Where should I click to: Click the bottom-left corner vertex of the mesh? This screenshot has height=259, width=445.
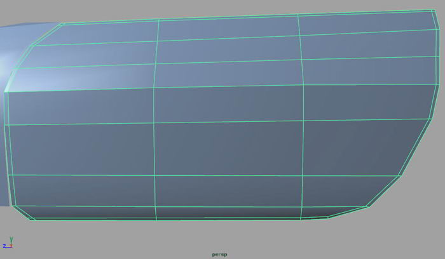pos(33,220)
